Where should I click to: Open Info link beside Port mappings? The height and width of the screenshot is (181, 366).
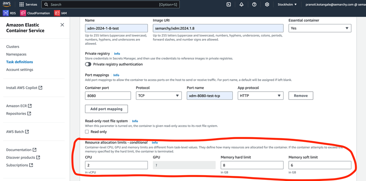(x=116, y=75)
